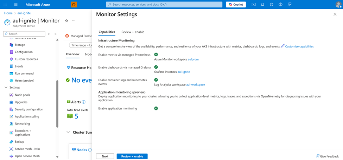Open the aulprom workspace link
The height and width of the screenshot is (160, 343).
click(x=193, y=59)
